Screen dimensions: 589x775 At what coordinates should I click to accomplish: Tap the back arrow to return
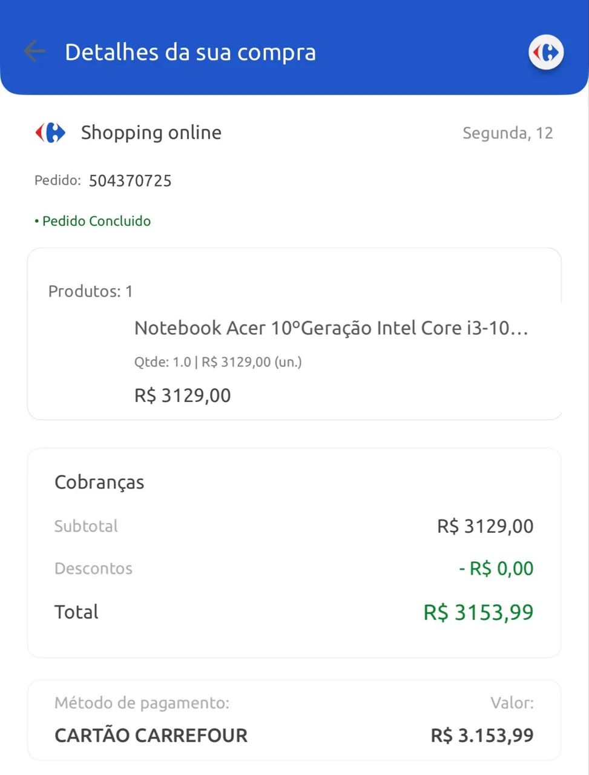click(35, 52)
